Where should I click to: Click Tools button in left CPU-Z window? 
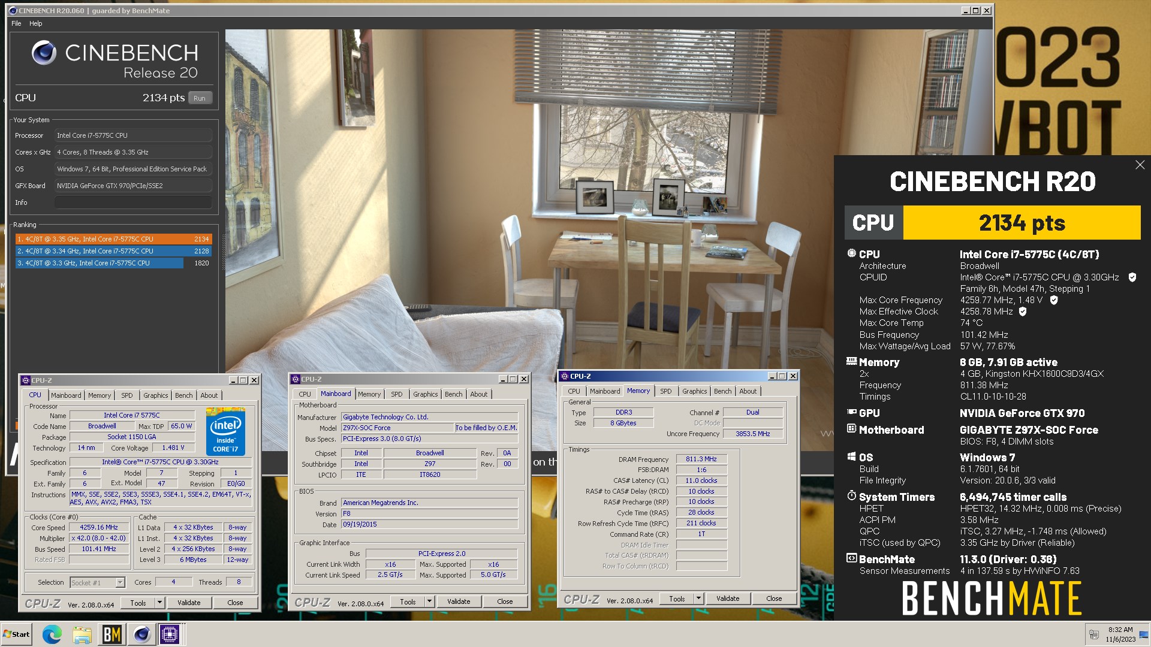point(138,603)
